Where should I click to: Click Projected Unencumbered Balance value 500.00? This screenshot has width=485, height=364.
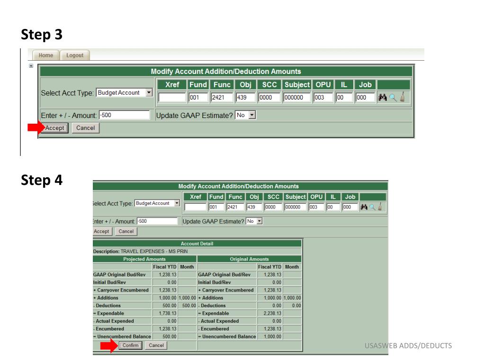click(x=170, y=337)
